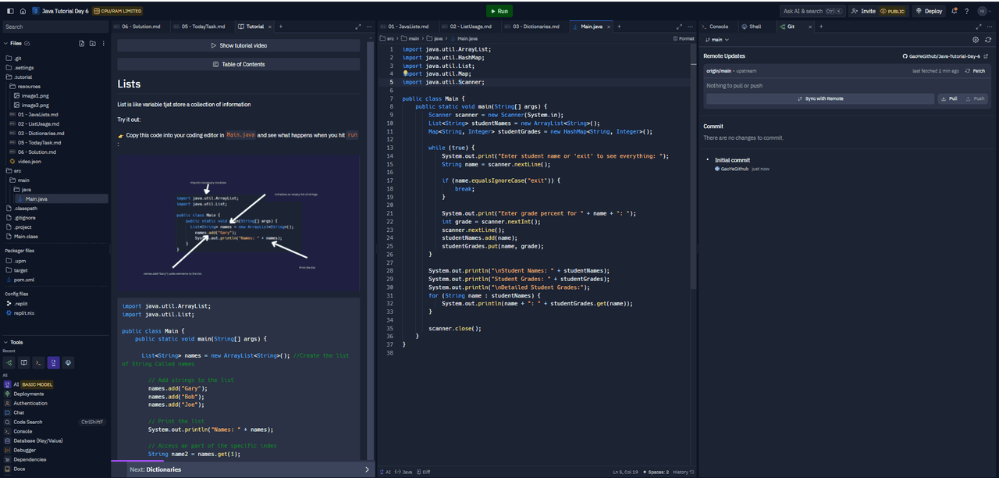Viewport: 999px width, 478px height.
Task: Open the Debugger tool
Action: [24, 450]
